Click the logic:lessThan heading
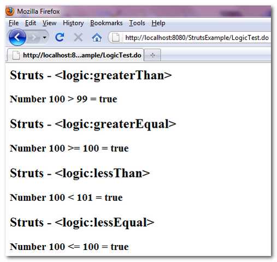 pyautogui.click(x=80, y=173)
